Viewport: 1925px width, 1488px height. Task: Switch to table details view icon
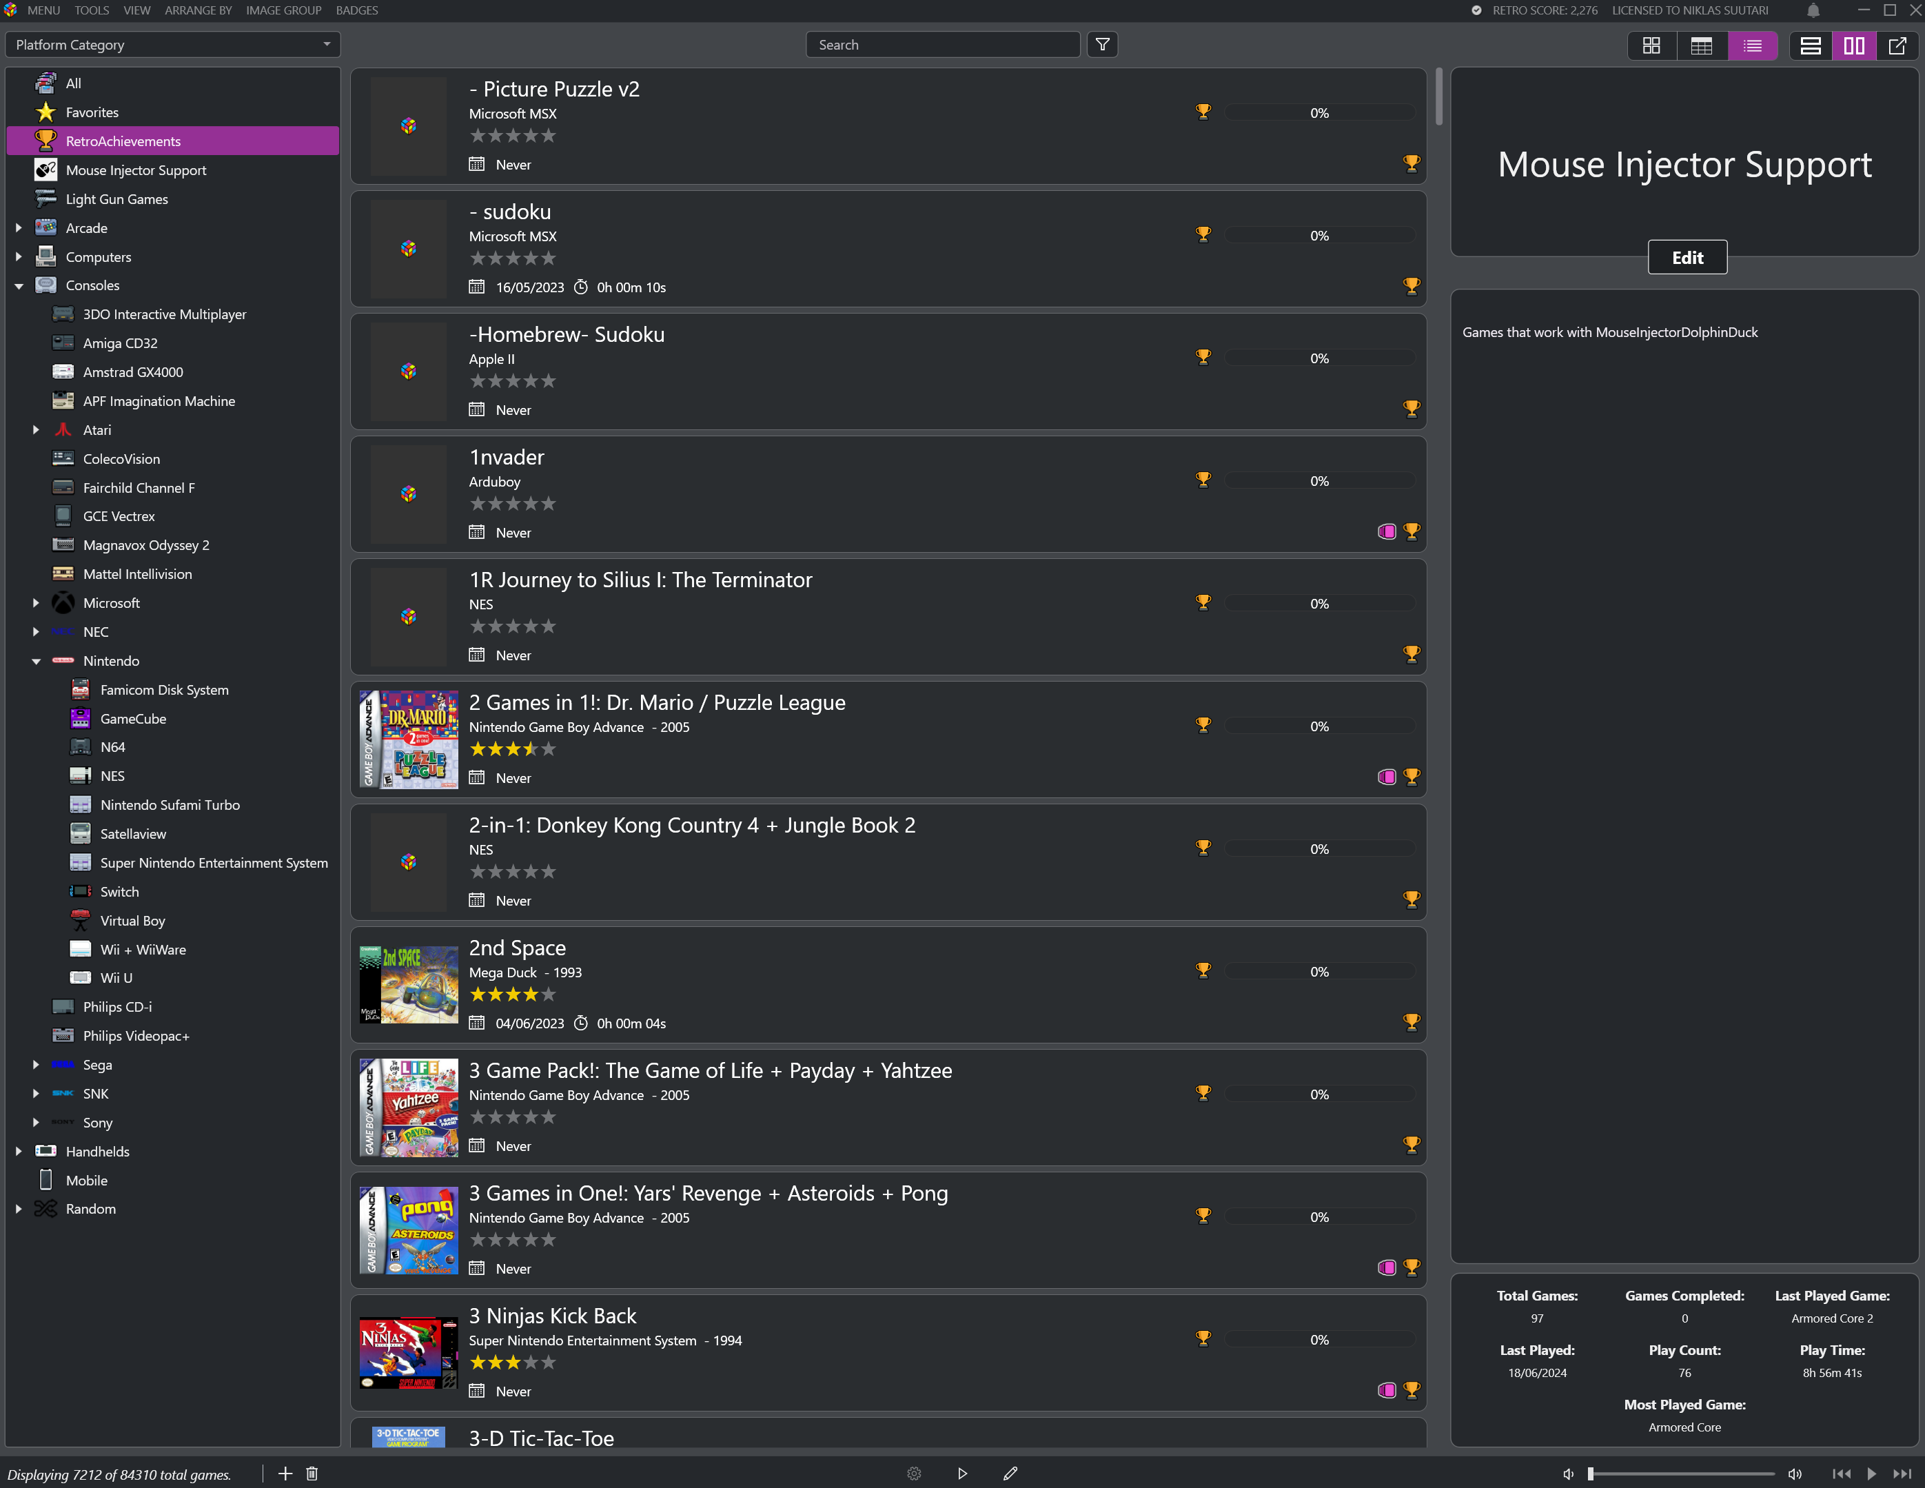pos(1702,45)
